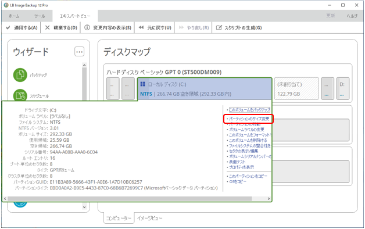The height and width of the screenshot is (229, 365).
Task: Open the バックアップ wizard icon
Action: pyautogui.click(x=20, y=75)
